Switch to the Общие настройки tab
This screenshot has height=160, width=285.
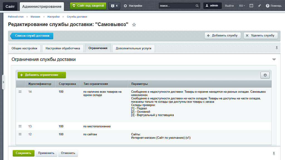pyautogui.click(x=24, y=48)
